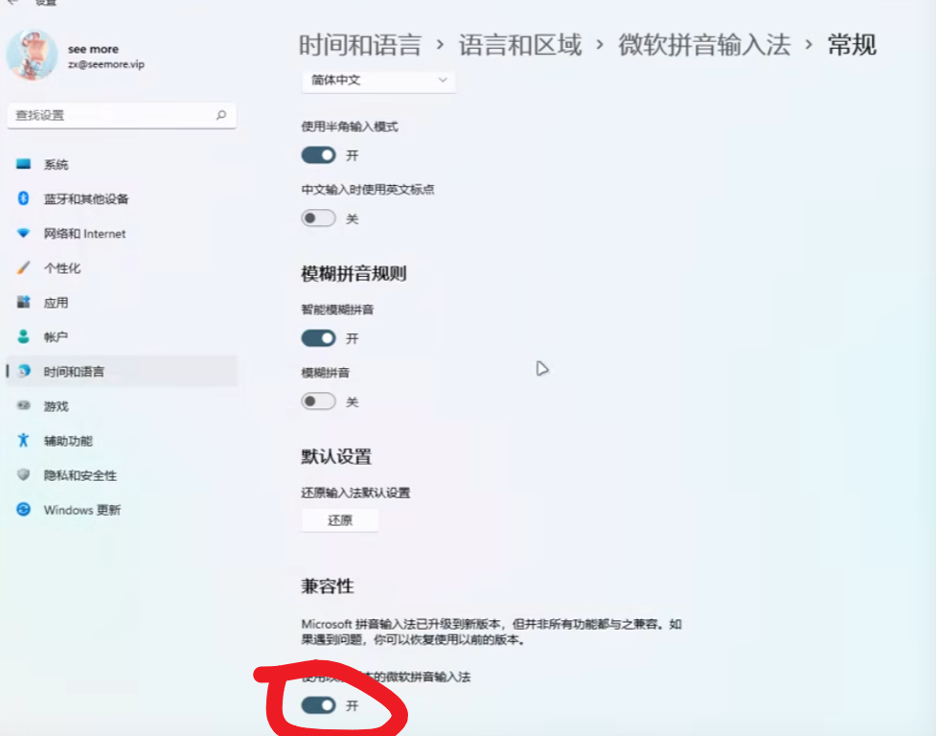Open 应用 settings category
The image size is (936, 736).
click(x=122, y=303)
